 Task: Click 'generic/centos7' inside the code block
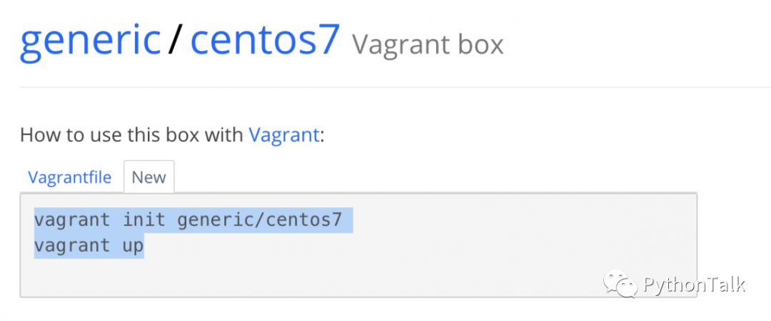[260, 220]
